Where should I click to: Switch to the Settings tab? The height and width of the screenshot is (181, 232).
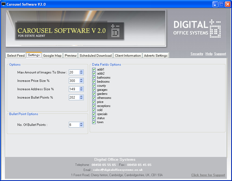pyautogui.click(x=34, y=55)
